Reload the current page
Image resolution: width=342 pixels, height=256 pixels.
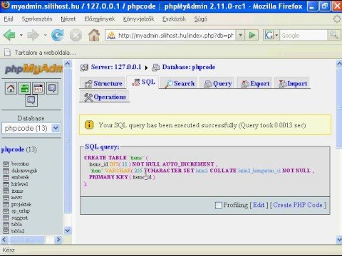58,36
